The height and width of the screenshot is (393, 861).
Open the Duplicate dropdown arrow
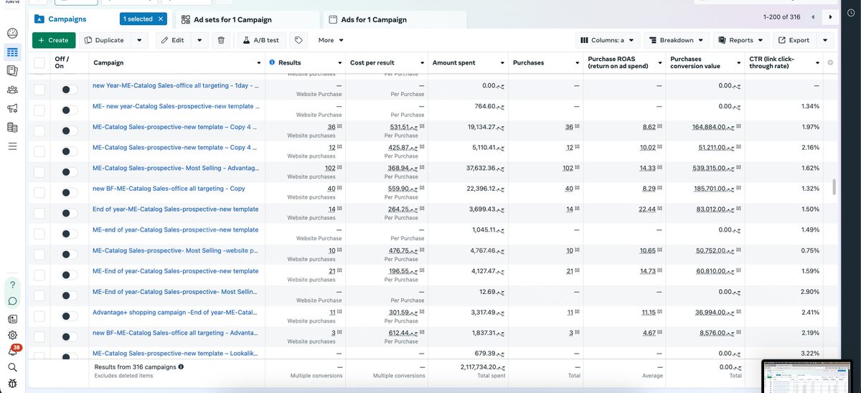pos(140,40)
